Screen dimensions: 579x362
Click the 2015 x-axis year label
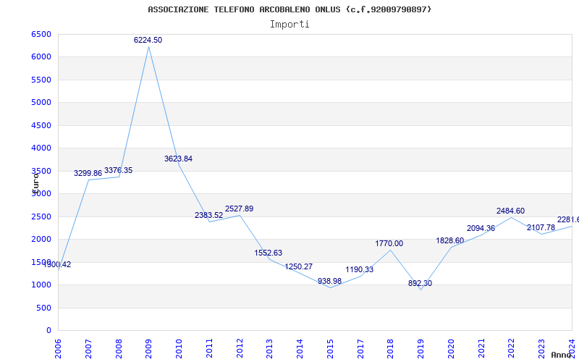[x=330, y=349]
